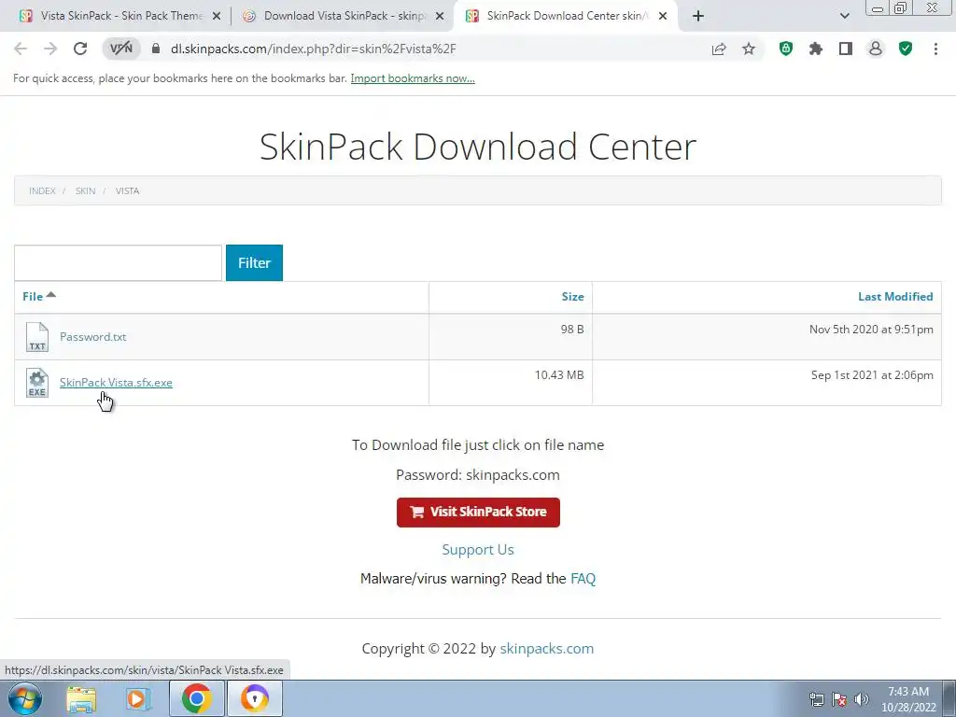Sort the list by Size column

point(572,296)
